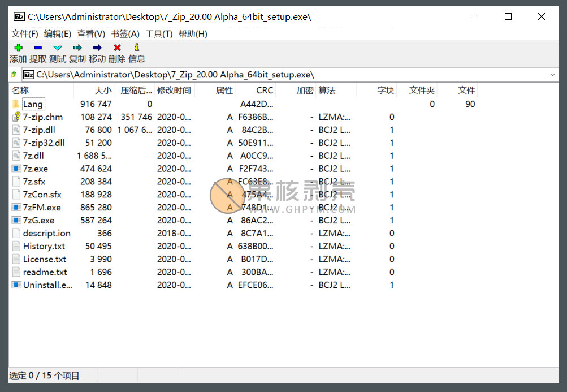Click the Delete (删除) red X icon
Viewport: 567px width, 392px height.
117,48
